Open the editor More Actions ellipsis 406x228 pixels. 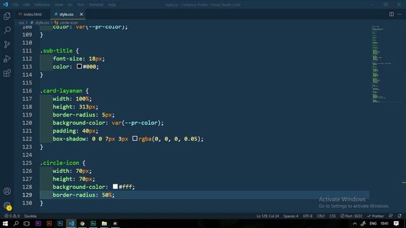click(x=399, y=14)
